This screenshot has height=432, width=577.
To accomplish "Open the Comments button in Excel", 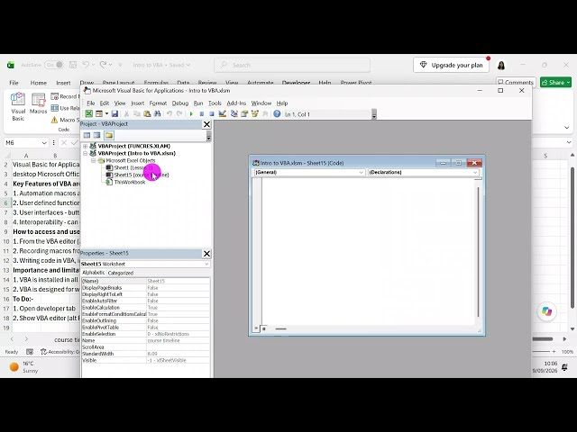I will tap(516, 82).
